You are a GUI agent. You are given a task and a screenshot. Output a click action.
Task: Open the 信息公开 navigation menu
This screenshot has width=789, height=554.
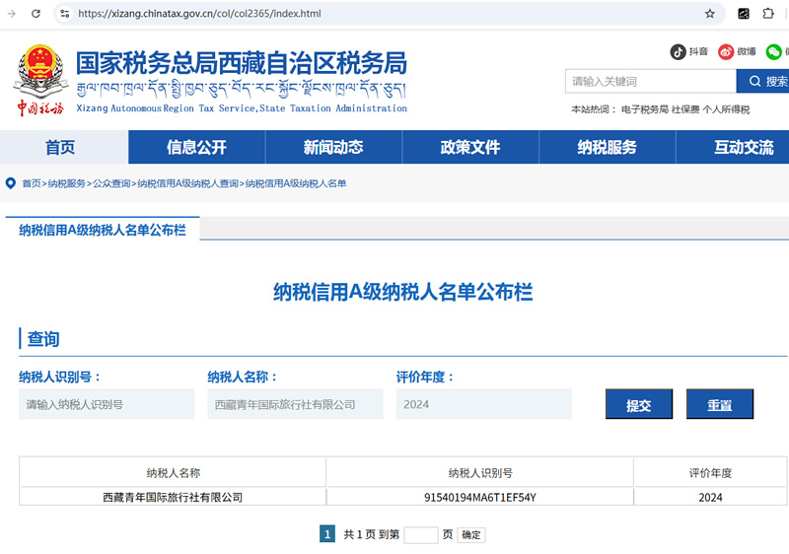[x=196, y=147]
